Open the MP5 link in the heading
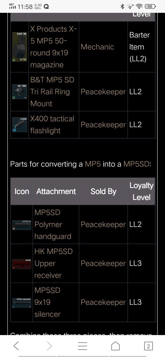 [93, 164]
